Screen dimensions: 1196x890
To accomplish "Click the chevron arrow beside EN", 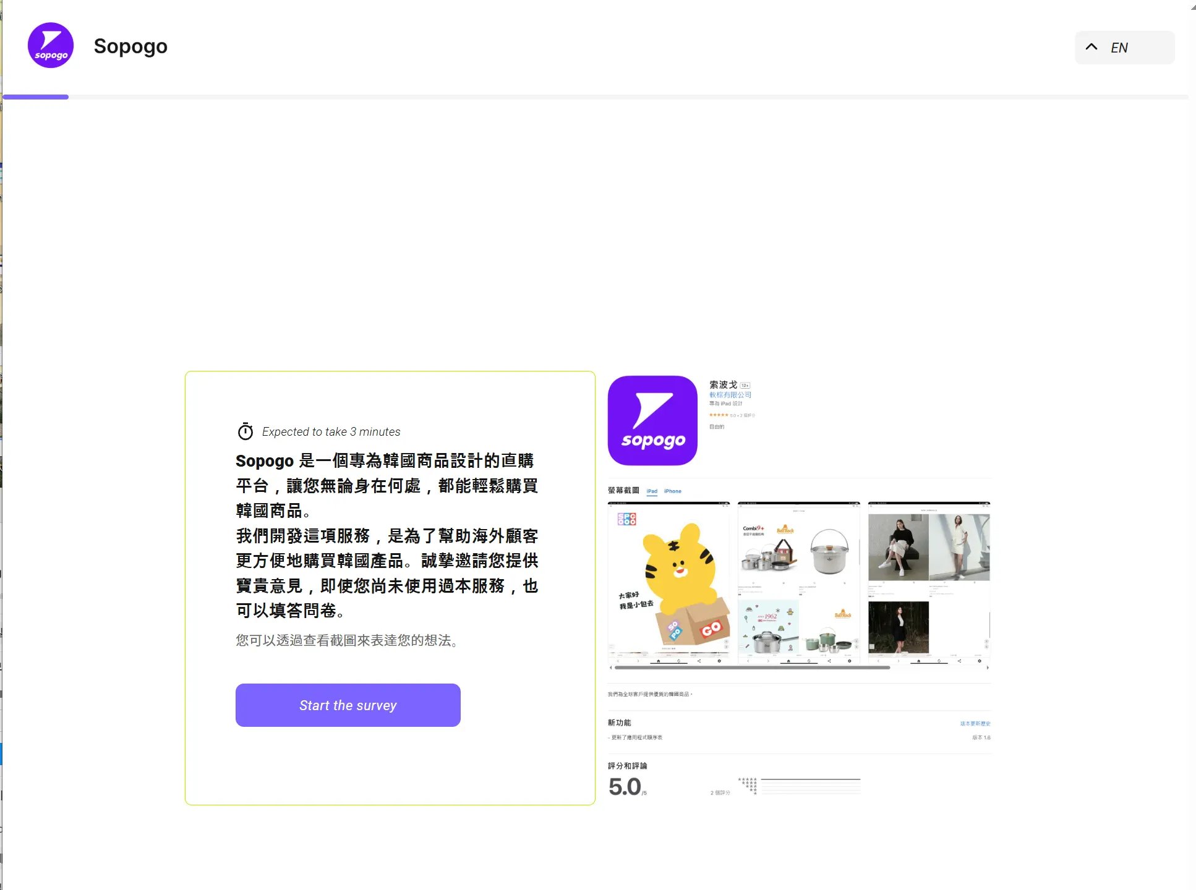I will 1091,47.
